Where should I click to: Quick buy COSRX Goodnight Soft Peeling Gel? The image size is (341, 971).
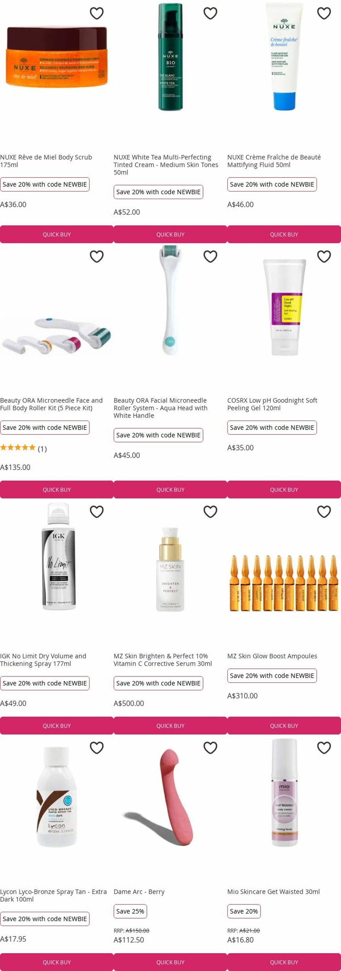point(284,489)
